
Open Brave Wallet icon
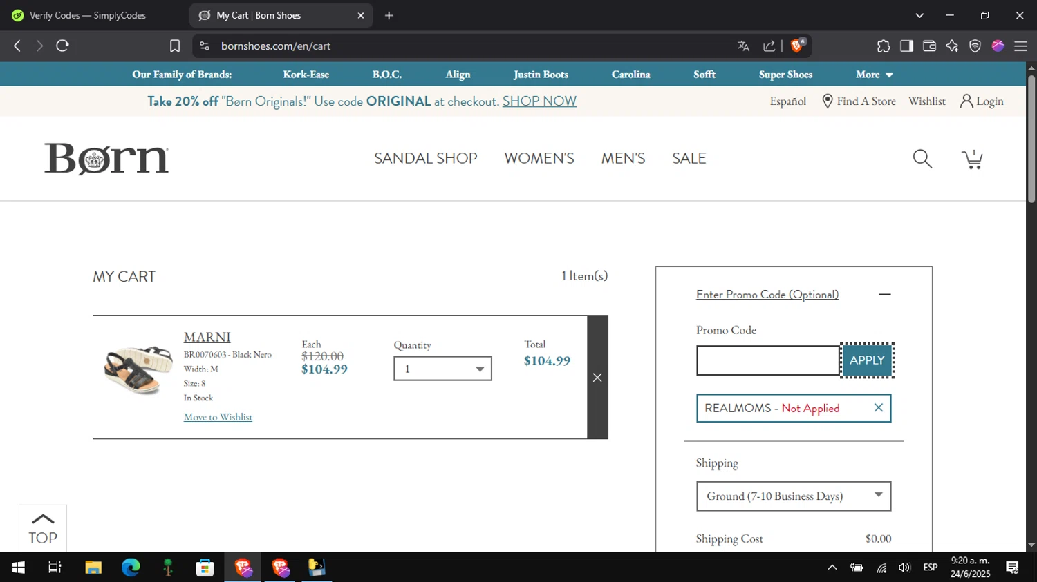929,46
